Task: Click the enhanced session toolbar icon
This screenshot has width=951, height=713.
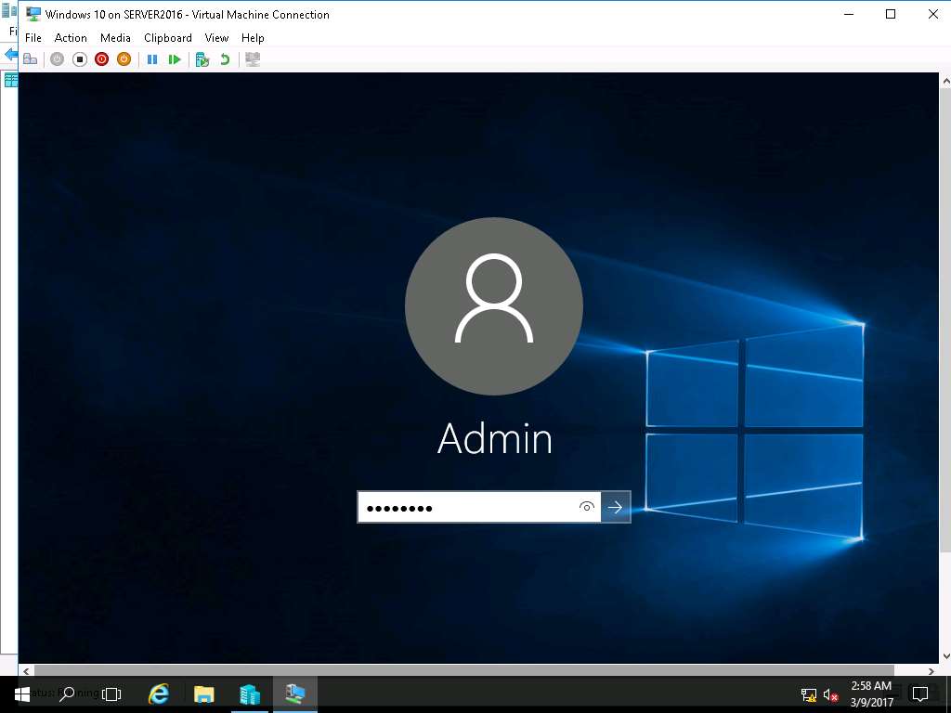Action: pos(253,59)
